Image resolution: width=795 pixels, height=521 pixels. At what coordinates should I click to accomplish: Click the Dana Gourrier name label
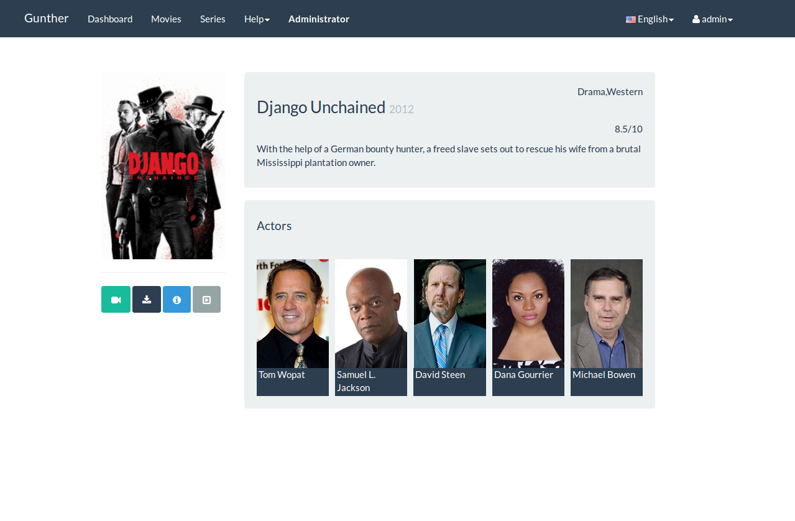tap(523, 375)
